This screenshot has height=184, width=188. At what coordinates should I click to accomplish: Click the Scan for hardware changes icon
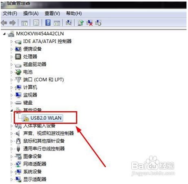click(69, 22)
